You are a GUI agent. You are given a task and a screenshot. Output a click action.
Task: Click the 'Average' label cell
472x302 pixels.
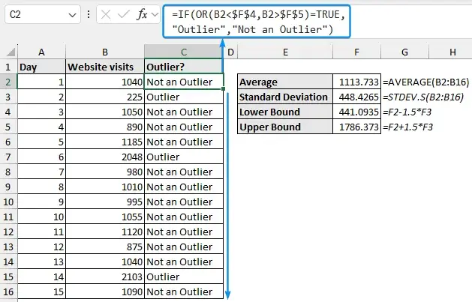285,82
